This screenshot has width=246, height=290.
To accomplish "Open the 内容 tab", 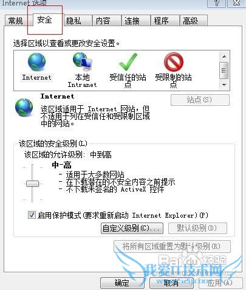I will (x=103, y=21).
